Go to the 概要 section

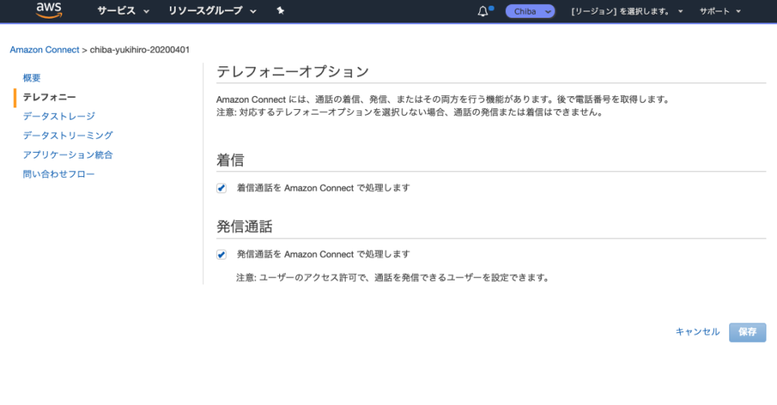tap(32, 78)
